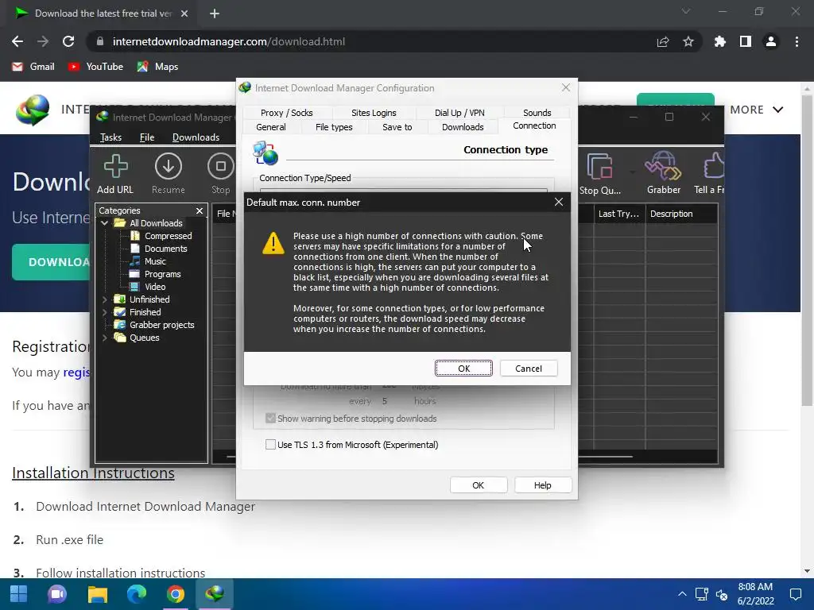Click the IDM website logo

tap(32, 110)
